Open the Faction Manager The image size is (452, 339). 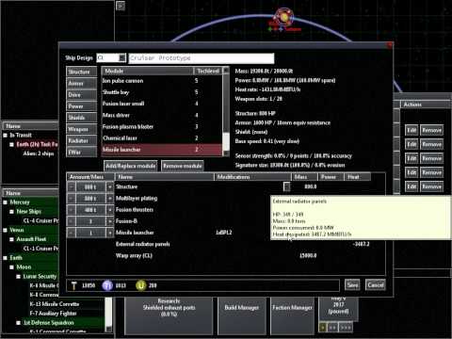pyautogui.click(x=292, y=315)
